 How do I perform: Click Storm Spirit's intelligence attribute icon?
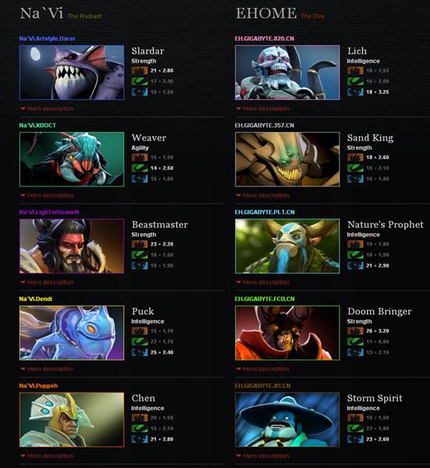coord(355,439)
